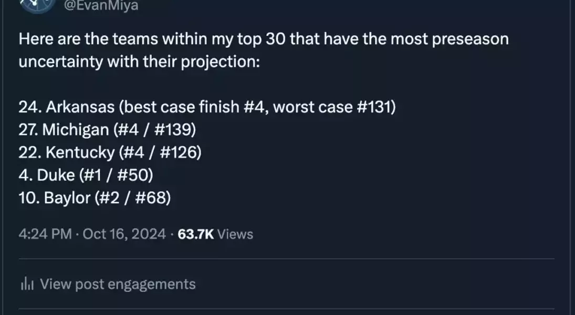Click the #68 ranking for Baylor
This screenshot has height=315, width=575.
click(150, 197)
